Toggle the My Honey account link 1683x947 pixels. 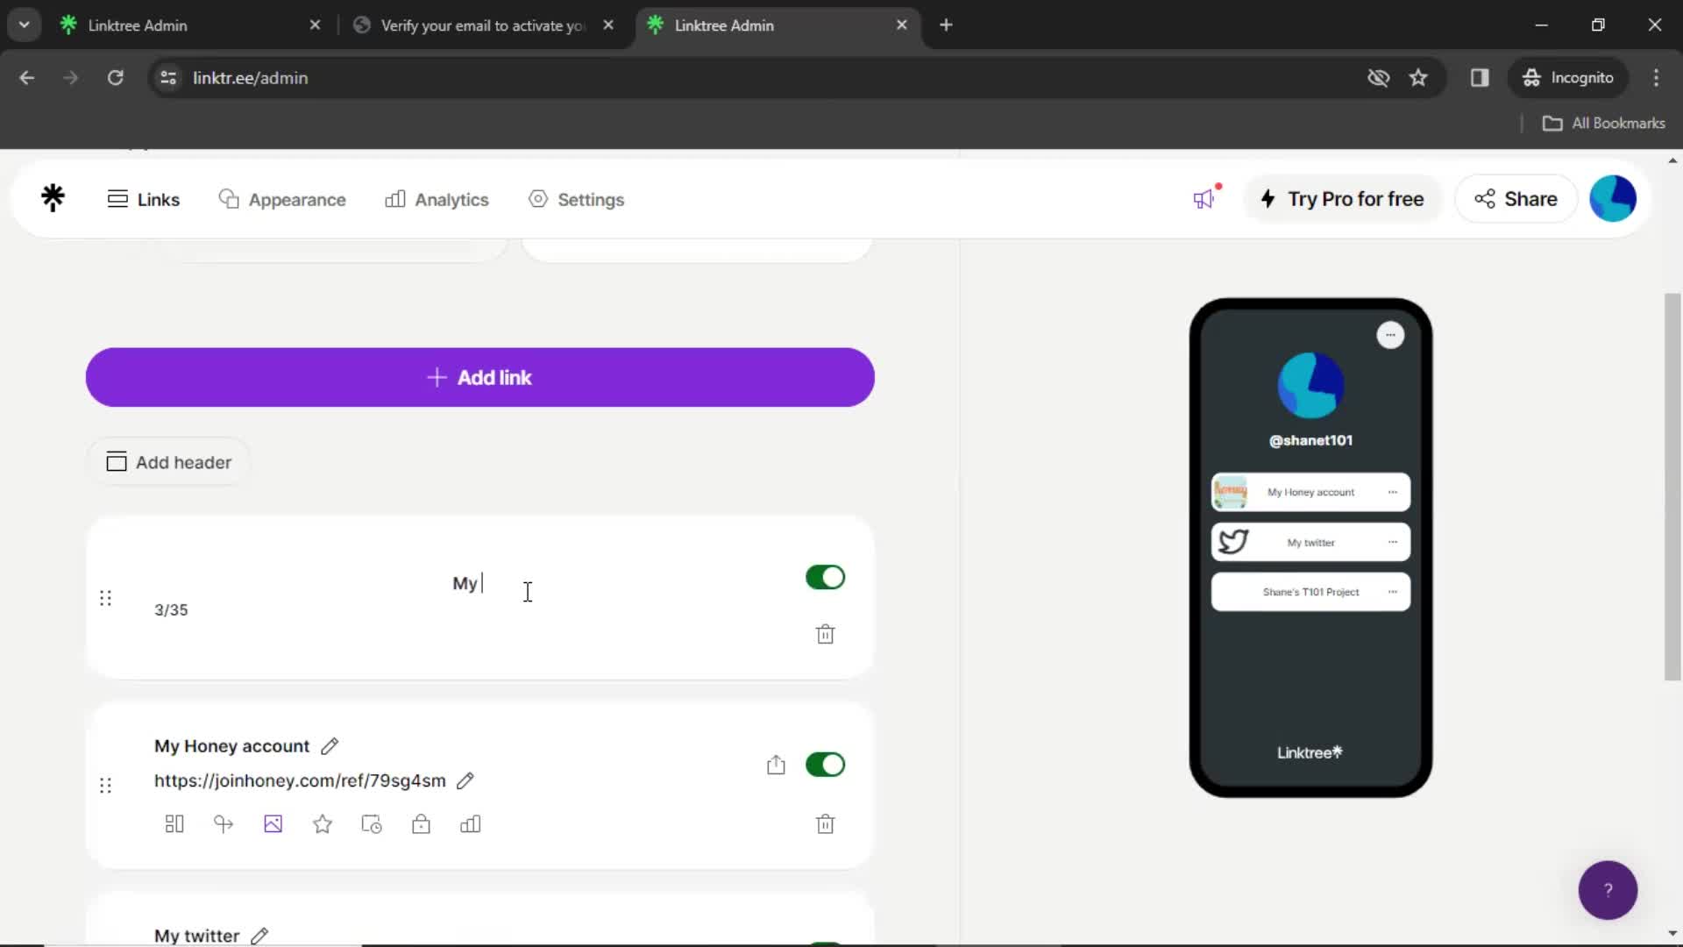click(825, 765)
